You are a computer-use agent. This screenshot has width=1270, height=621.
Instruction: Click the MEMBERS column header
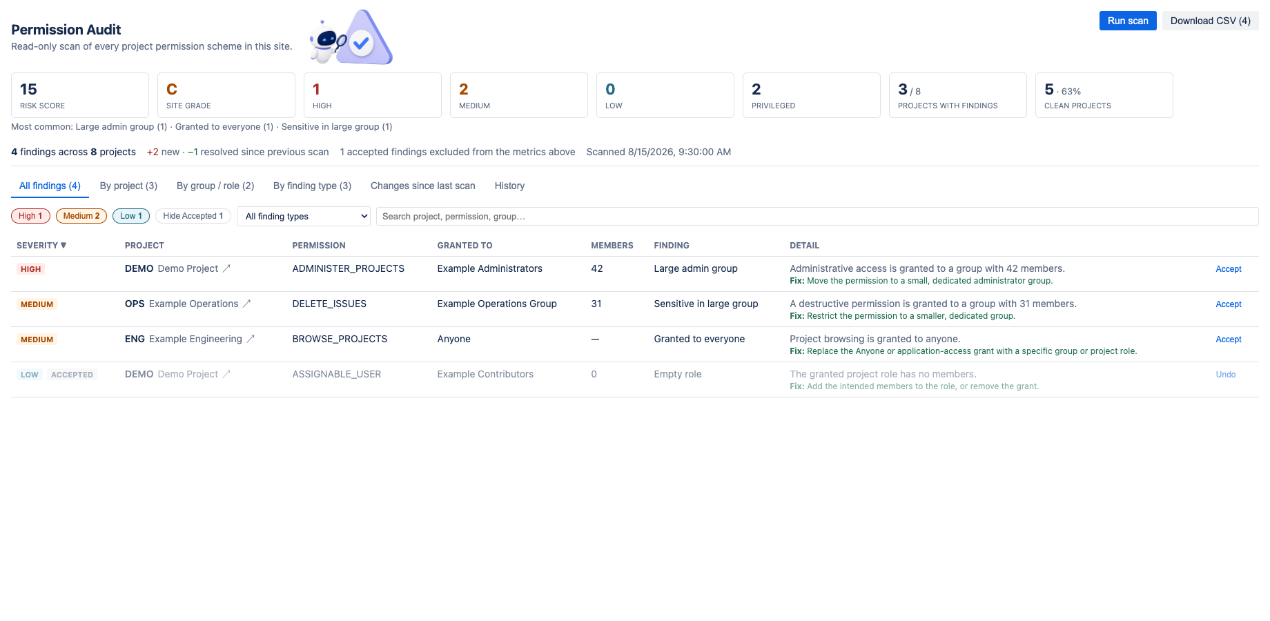(x=612, y=245)
